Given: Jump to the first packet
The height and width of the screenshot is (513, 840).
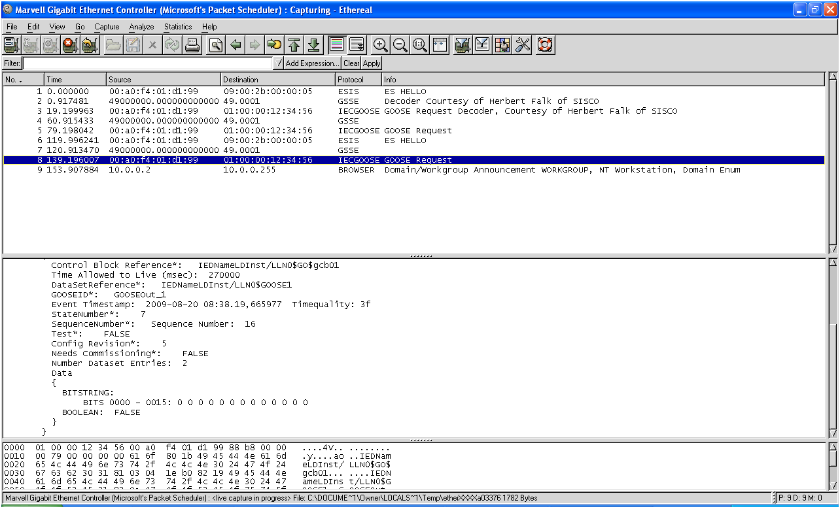Looking at the screenshot, I should pyautogui.click(x=294, y=45).
